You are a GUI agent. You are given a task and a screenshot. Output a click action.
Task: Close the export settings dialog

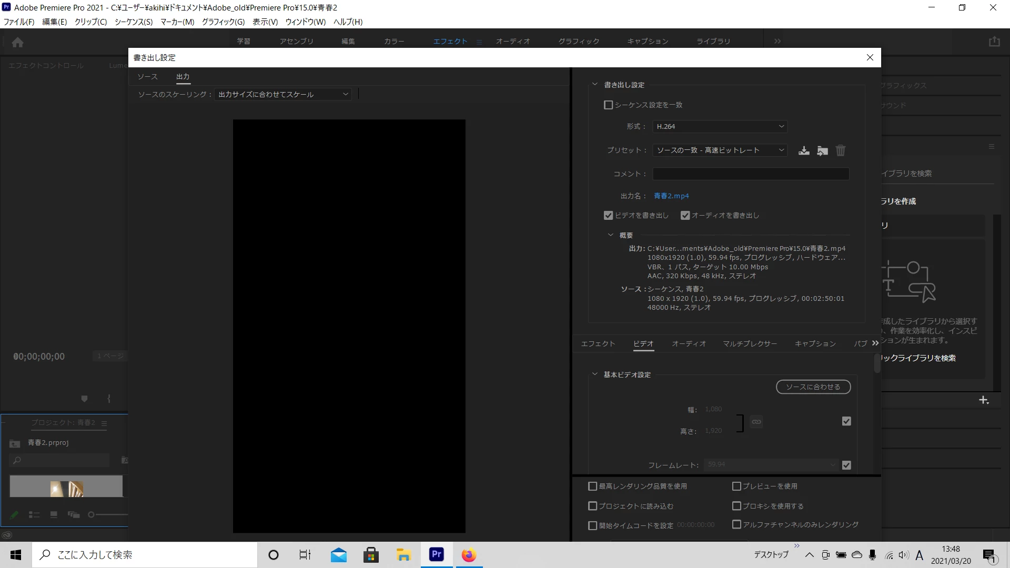tap(870, 57)
